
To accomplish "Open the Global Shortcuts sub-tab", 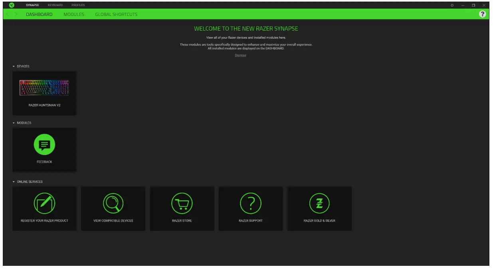I will (116, 14).
